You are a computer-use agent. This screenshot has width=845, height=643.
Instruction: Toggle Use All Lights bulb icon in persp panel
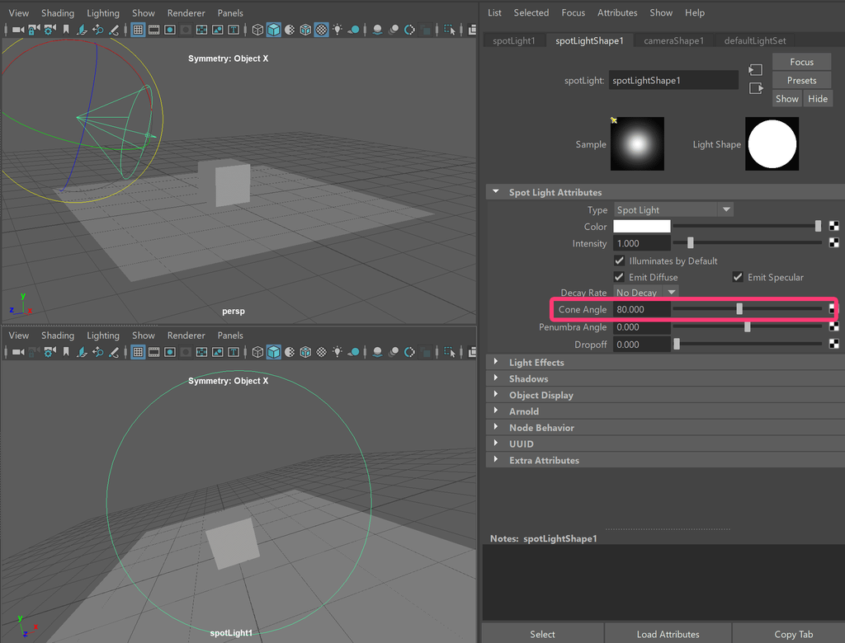click(x=338, y=30)
